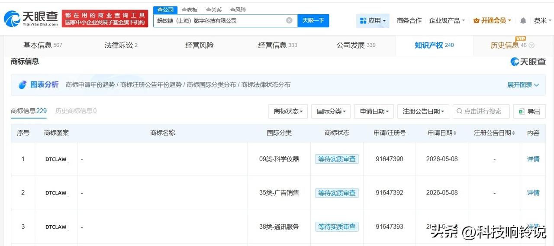The height and width of the screenshot is (246, 554).
Task: Expand 企业级产品 menu
Action: click(x=447, y=20)
